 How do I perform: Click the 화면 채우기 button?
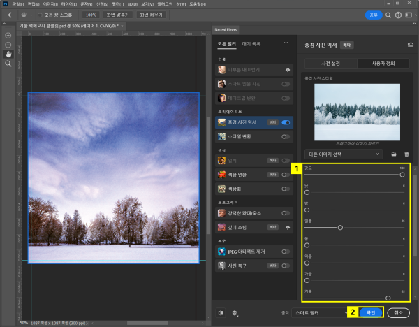[152, 15]
